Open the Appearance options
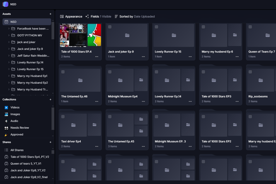 71,17
